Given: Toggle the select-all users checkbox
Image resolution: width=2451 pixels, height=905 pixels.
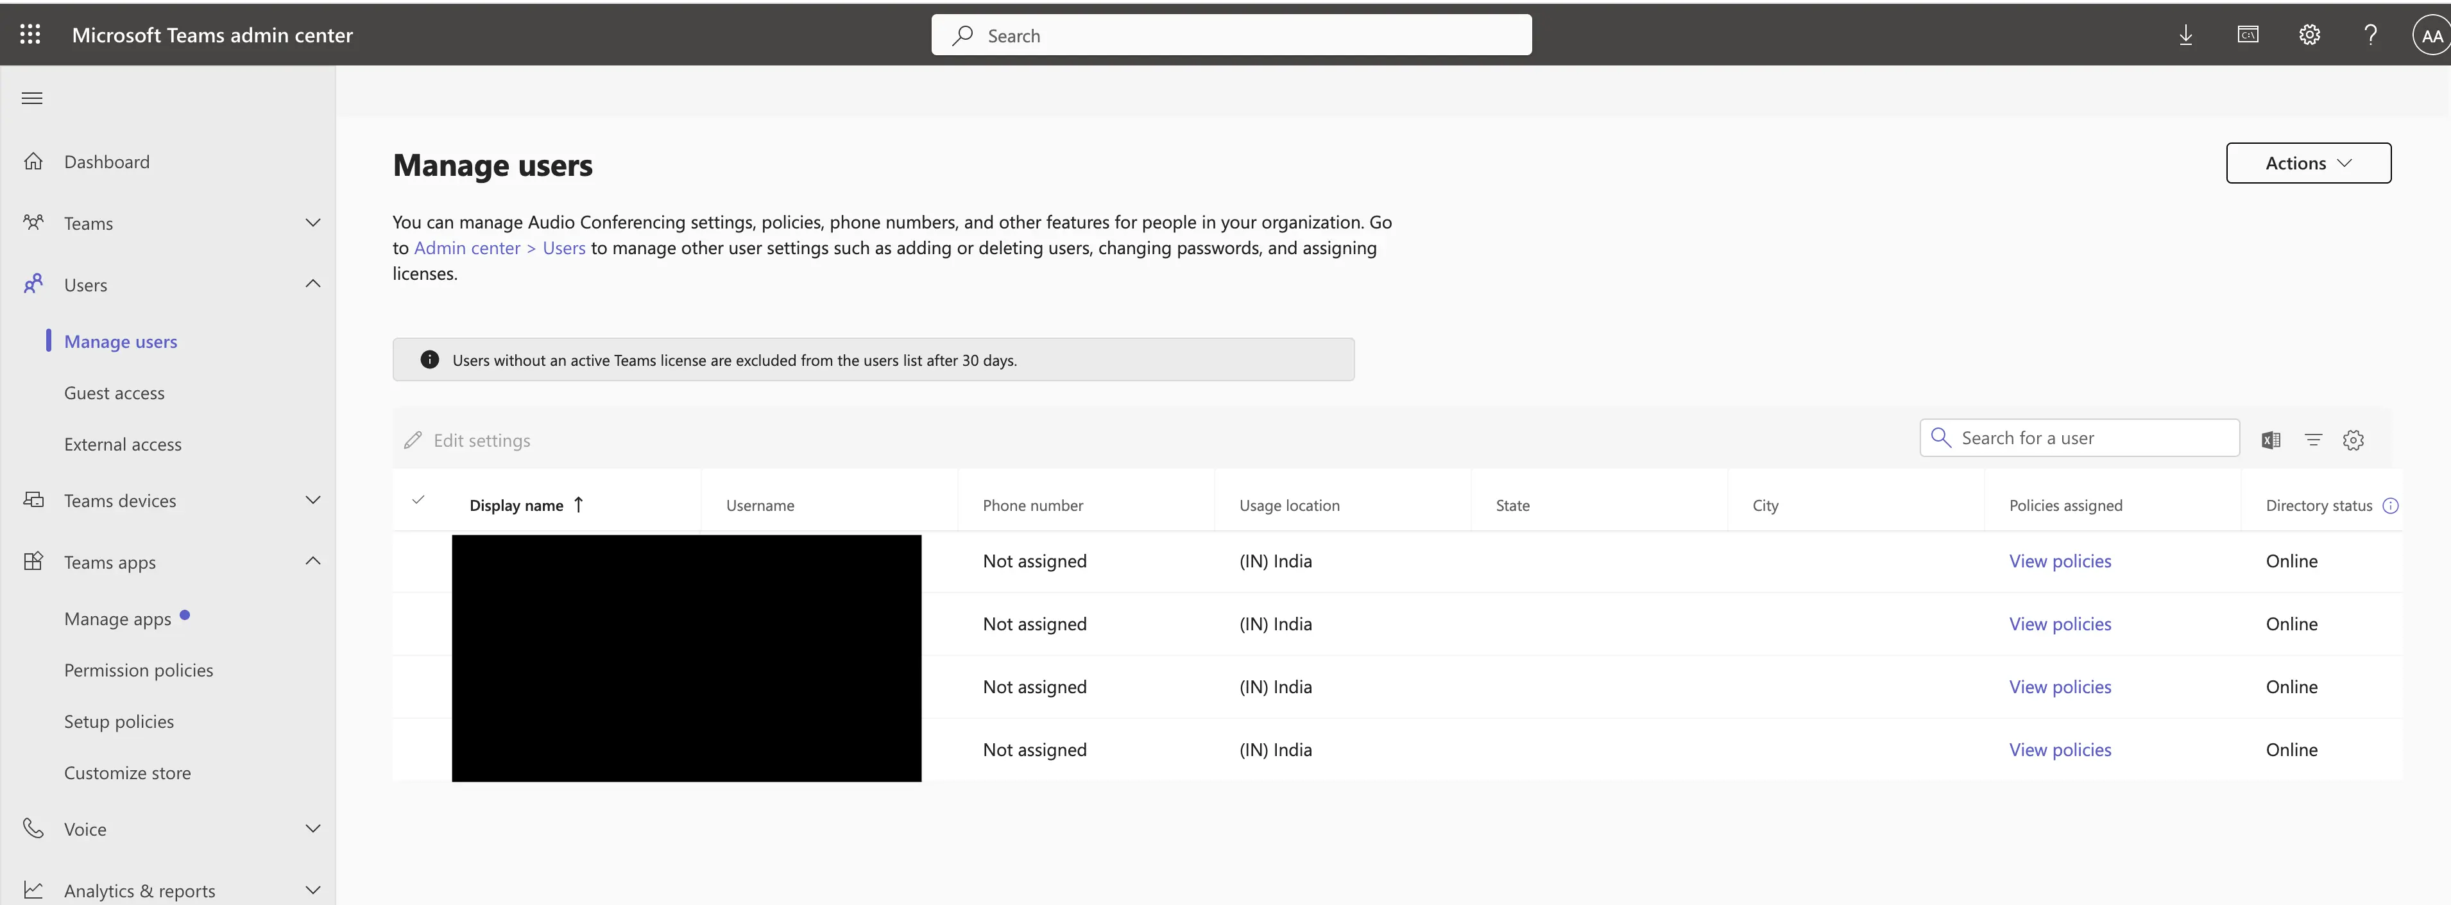Looking at the screenshot, I should [x=418, y=499].
